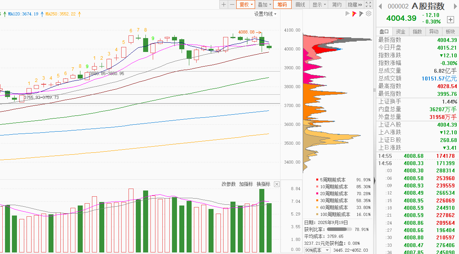Zoom in chart with plus button
Screen dimensions: 459x254
coord(224,4)
